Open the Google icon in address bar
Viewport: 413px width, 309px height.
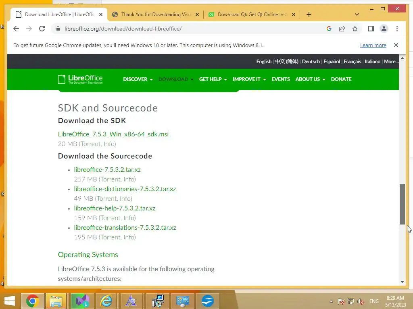tap(329, 29)
